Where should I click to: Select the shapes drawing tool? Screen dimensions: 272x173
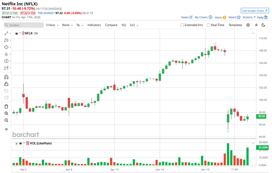[x=6, y=47]
